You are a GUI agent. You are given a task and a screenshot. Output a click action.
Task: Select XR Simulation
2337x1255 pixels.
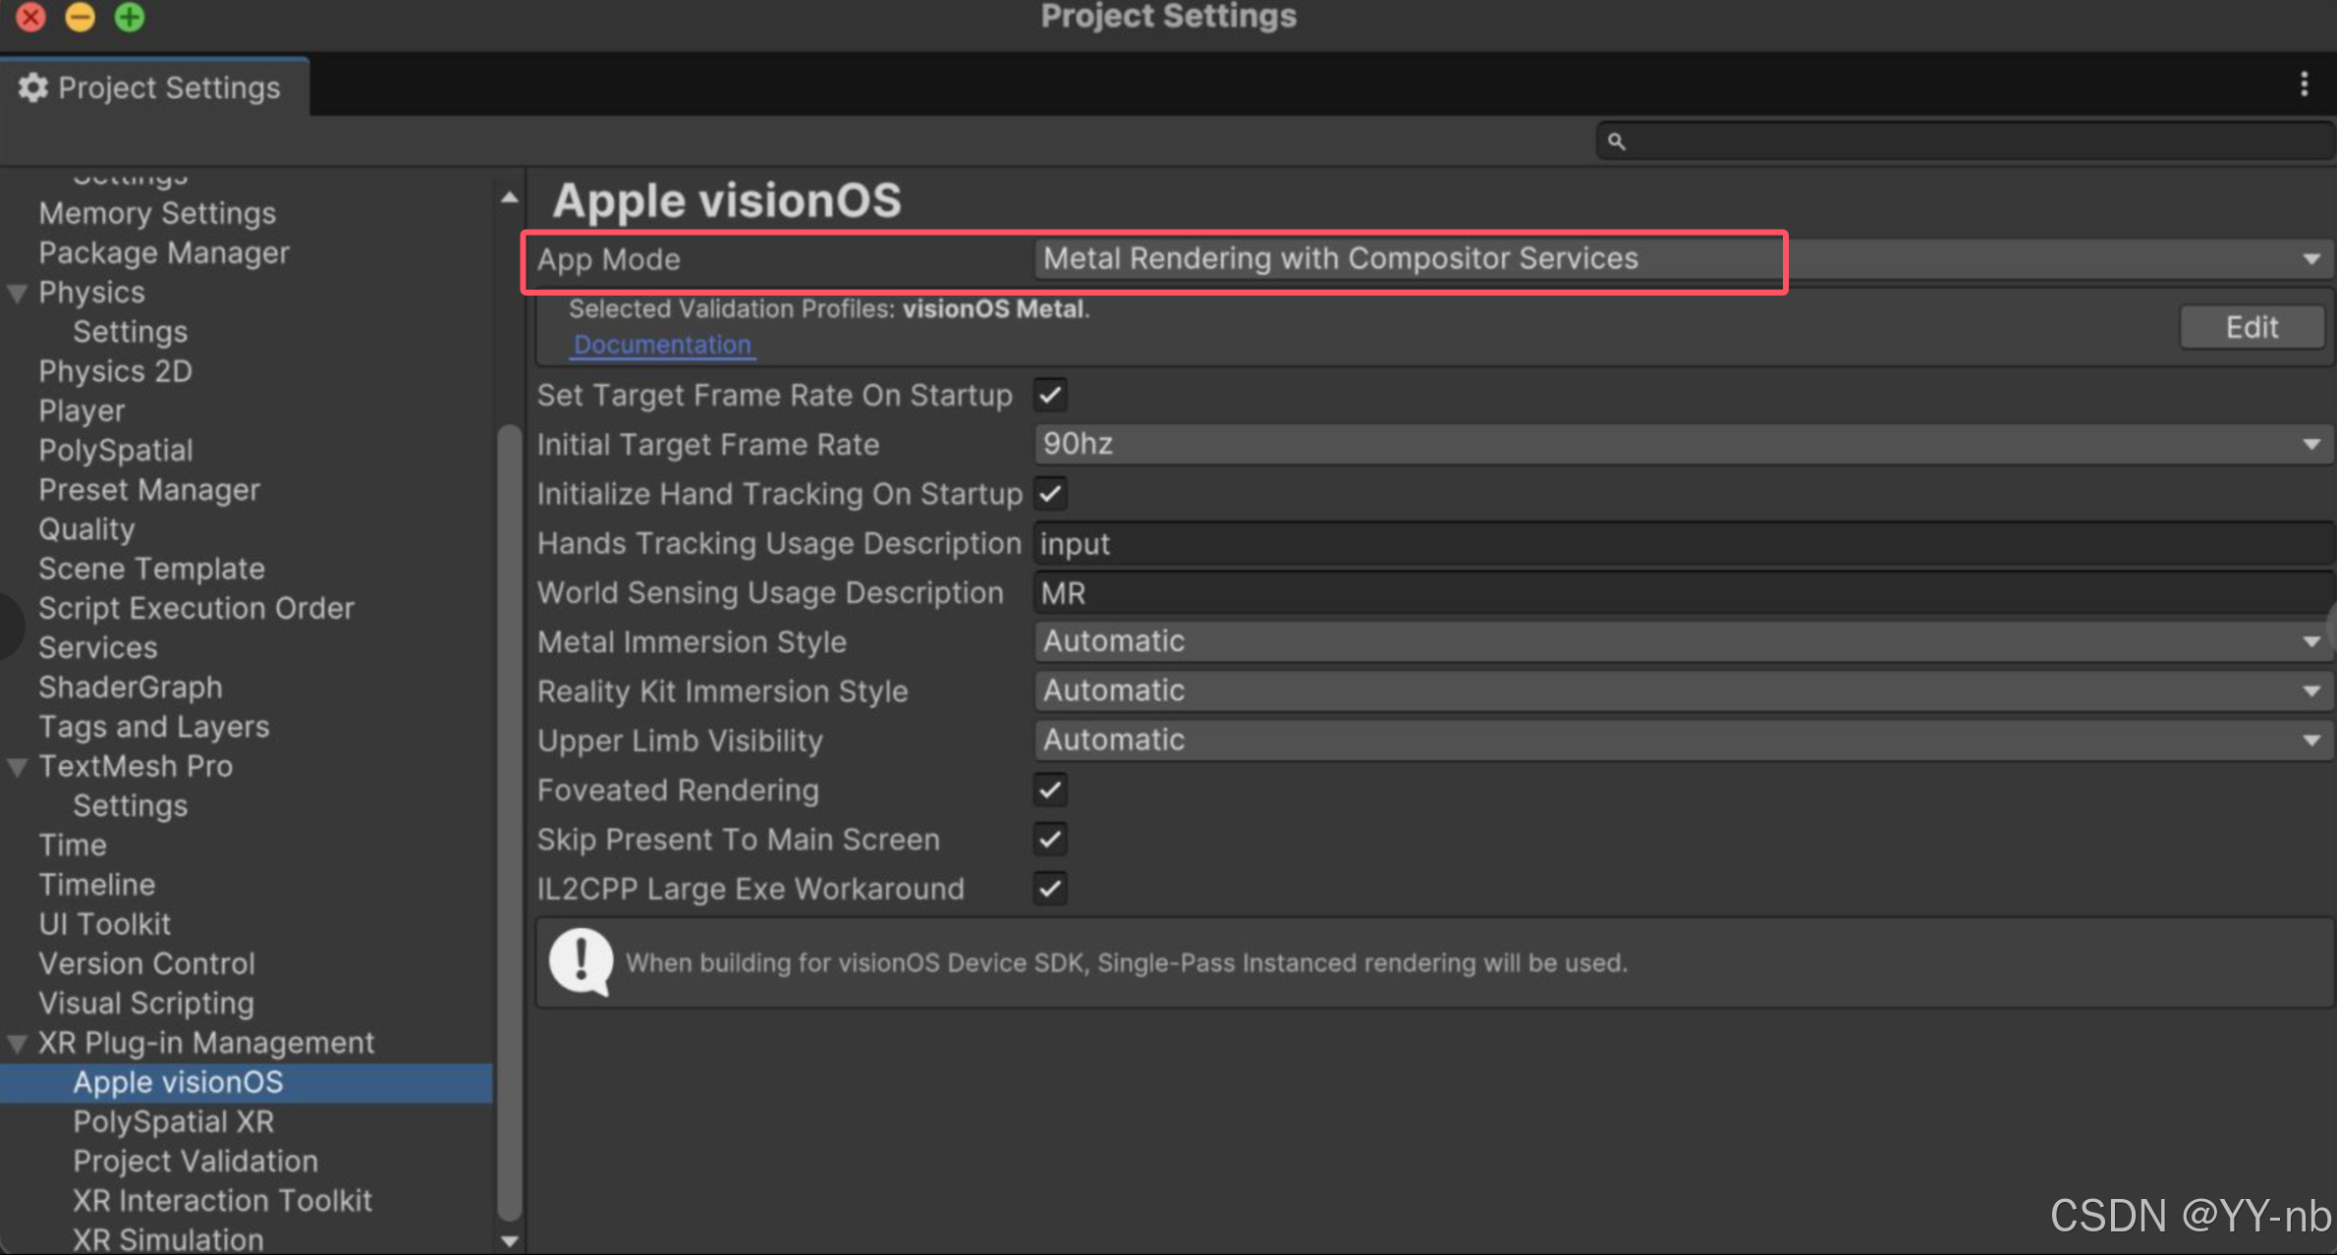168,1239
